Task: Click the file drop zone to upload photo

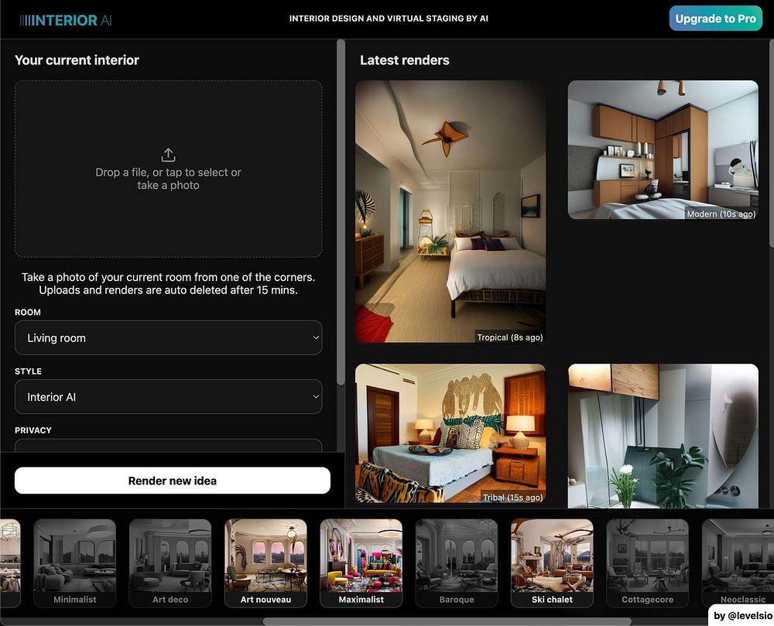Action: click(x=168, y=169)
